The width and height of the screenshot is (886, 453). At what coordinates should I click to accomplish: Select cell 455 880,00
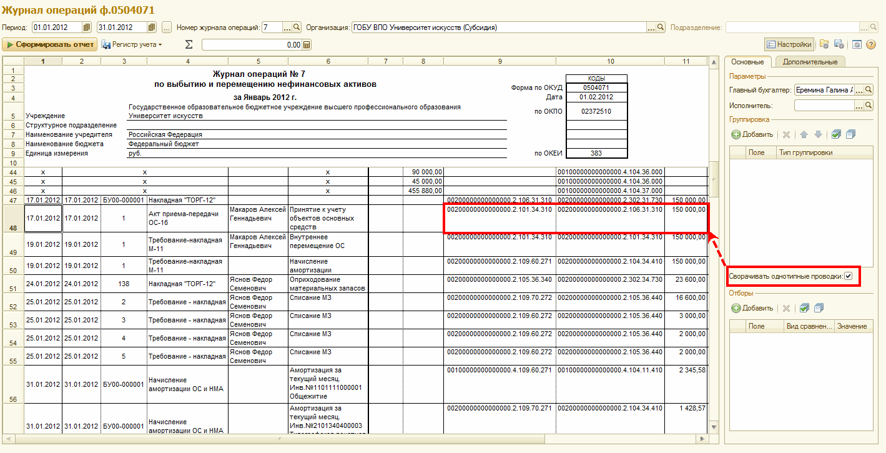(x=423, y=191)
